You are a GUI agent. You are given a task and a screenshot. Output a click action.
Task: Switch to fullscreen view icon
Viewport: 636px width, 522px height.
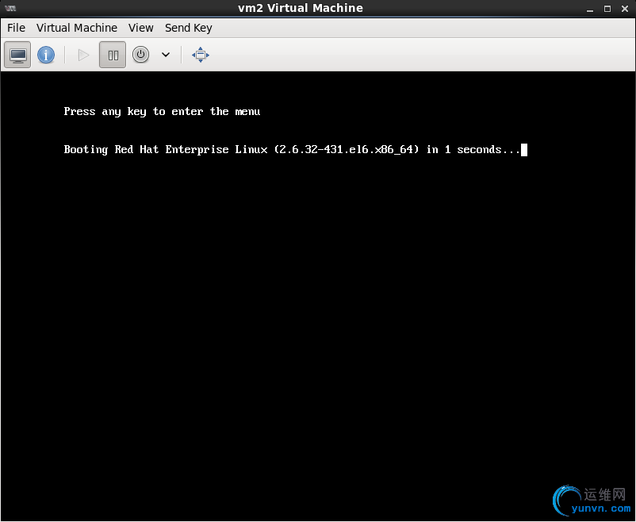(201, 55)
